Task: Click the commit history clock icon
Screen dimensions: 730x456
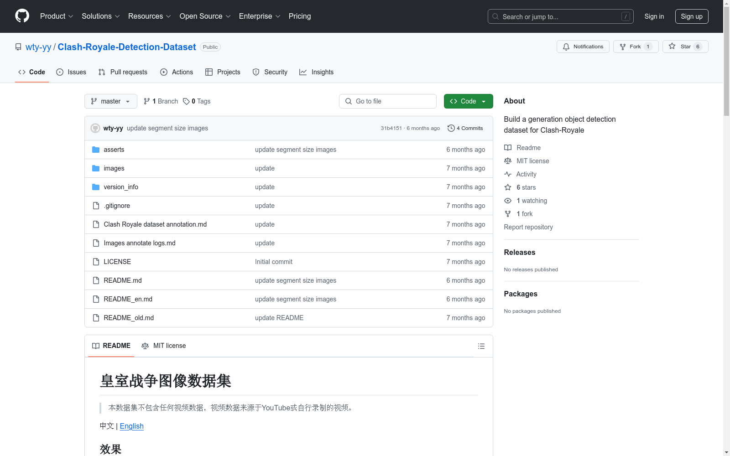Action: 451,128
